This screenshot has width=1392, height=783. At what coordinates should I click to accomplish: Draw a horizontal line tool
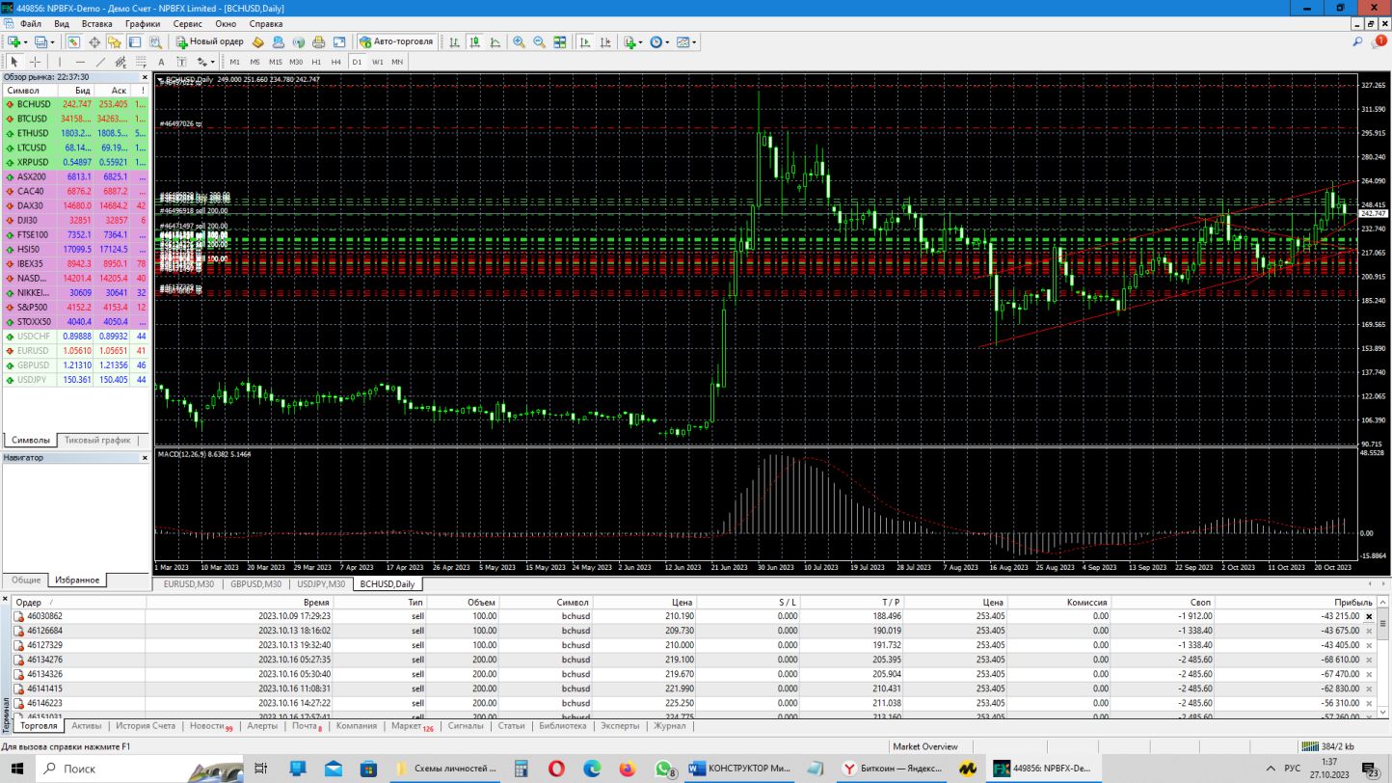[x=80, y=62]
